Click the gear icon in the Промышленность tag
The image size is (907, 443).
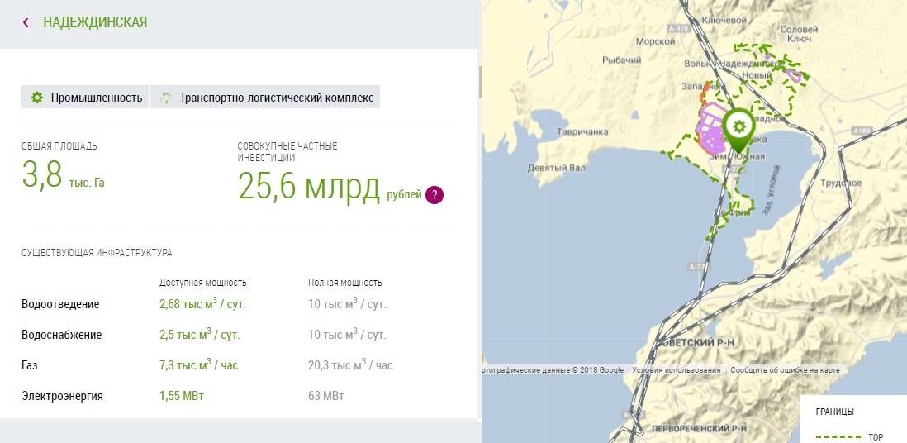click(x=36, y=98)
